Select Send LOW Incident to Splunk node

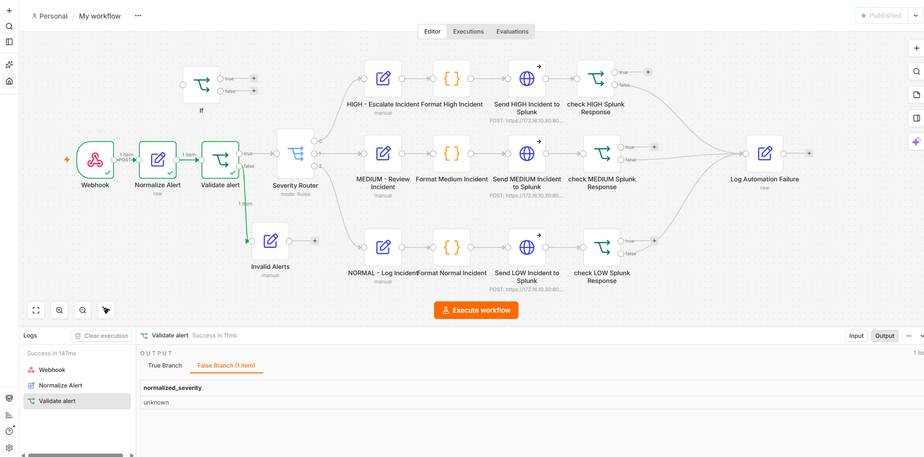tap(527, 247)
